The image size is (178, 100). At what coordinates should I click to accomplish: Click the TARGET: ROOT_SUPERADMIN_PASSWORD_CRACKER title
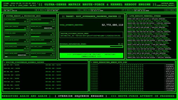[91, 16]
